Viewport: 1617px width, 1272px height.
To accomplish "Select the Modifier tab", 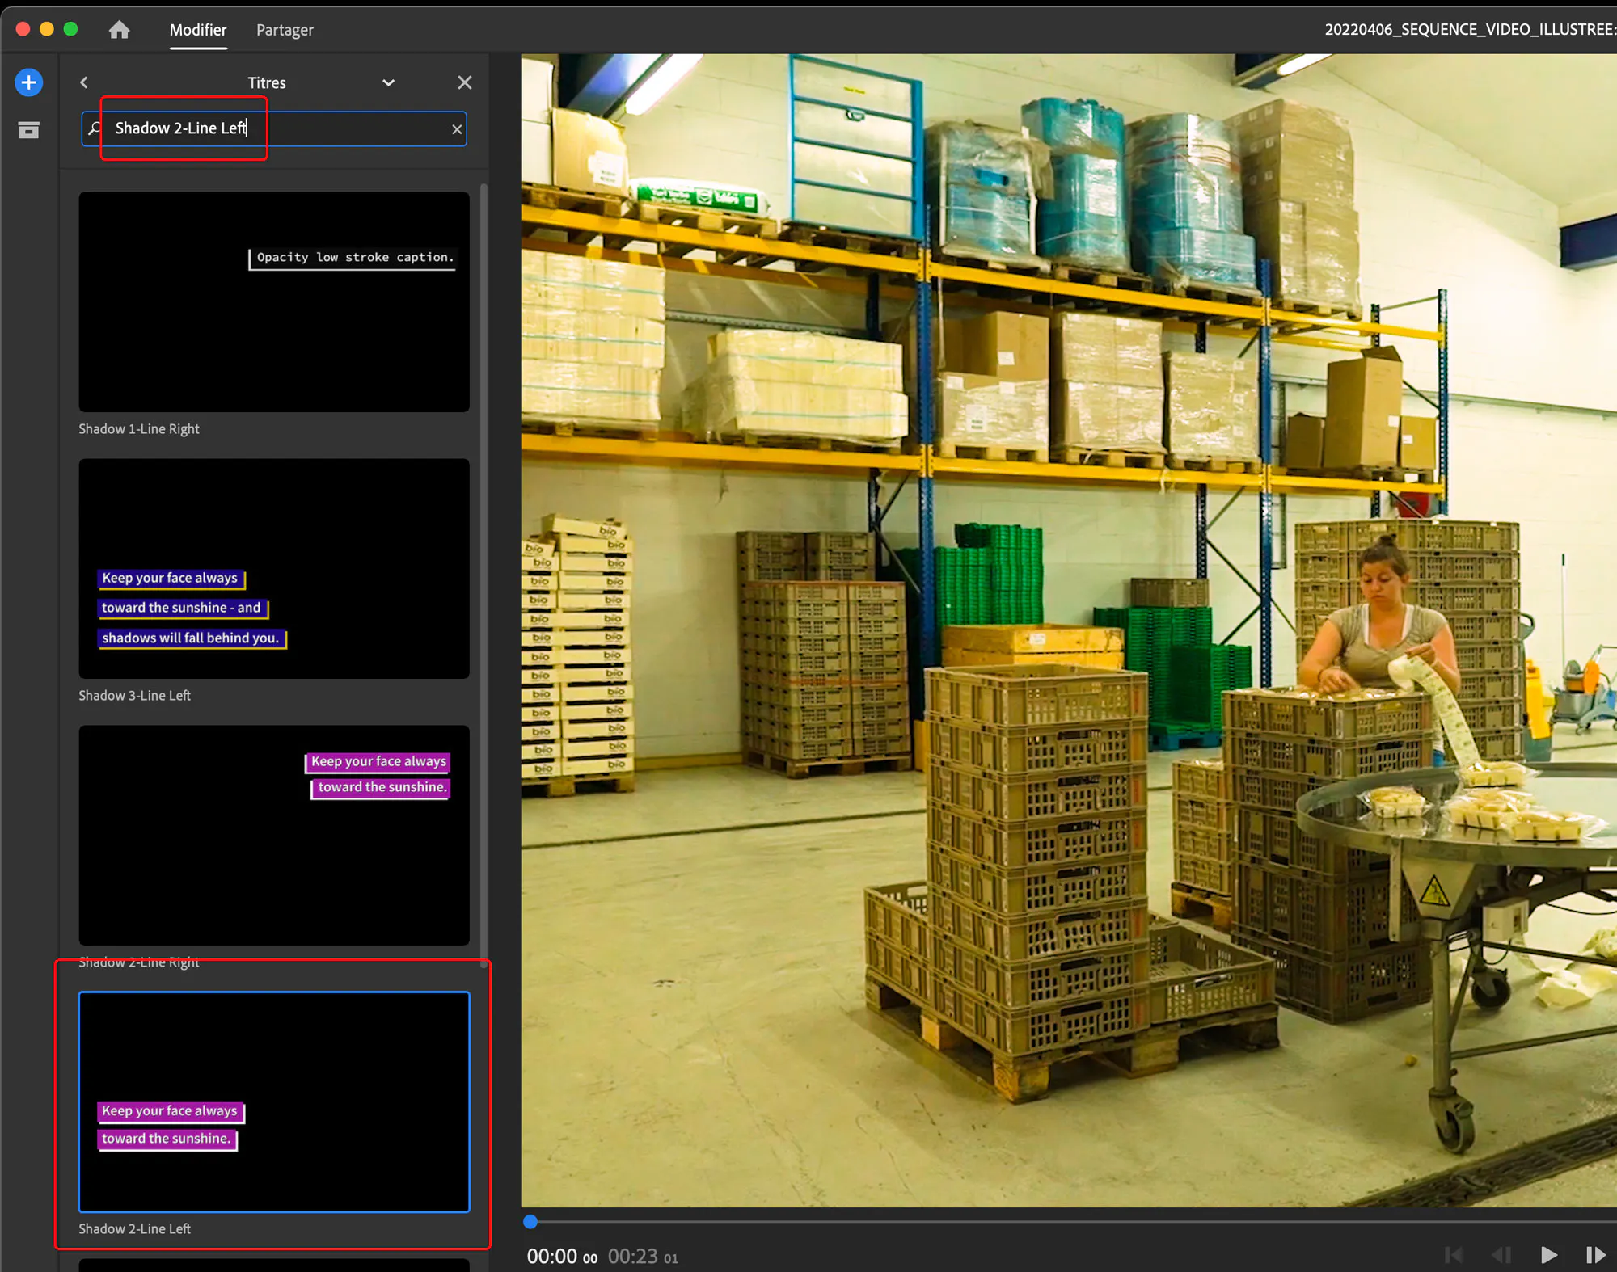I will 198,30.
